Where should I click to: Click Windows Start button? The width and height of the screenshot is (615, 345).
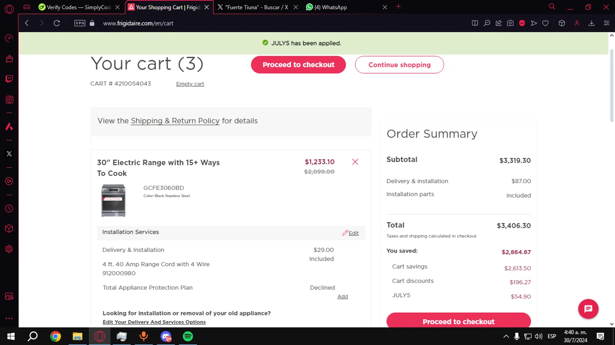tap(11, 336)
